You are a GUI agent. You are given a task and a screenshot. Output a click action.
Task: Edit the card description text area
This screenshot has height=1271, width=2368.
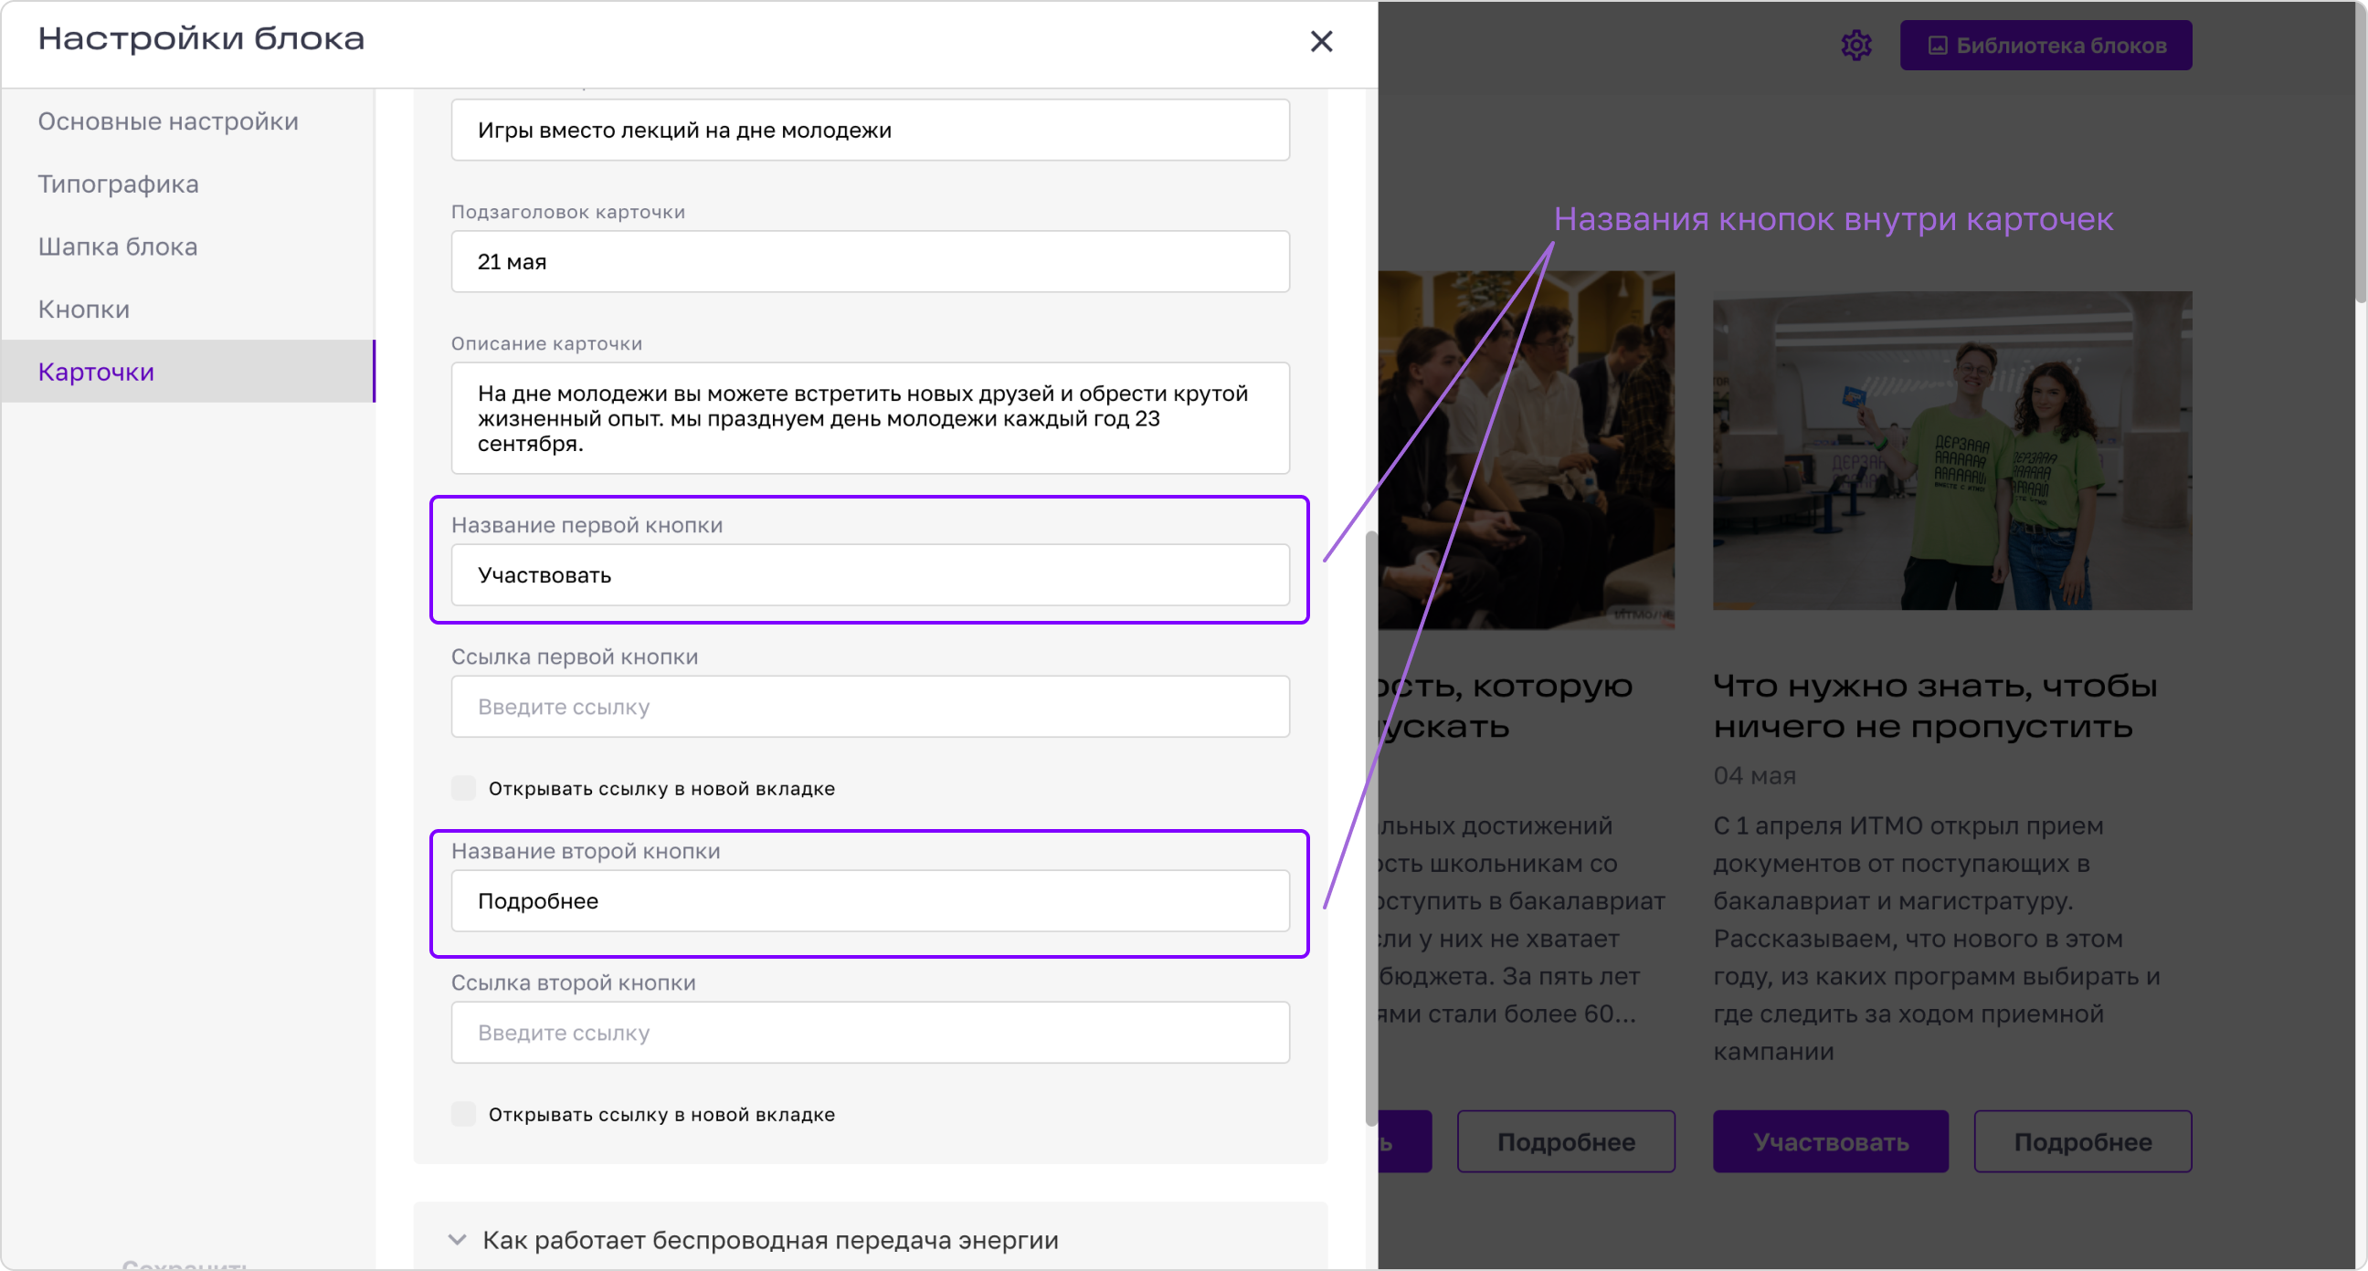coord(870,418)
